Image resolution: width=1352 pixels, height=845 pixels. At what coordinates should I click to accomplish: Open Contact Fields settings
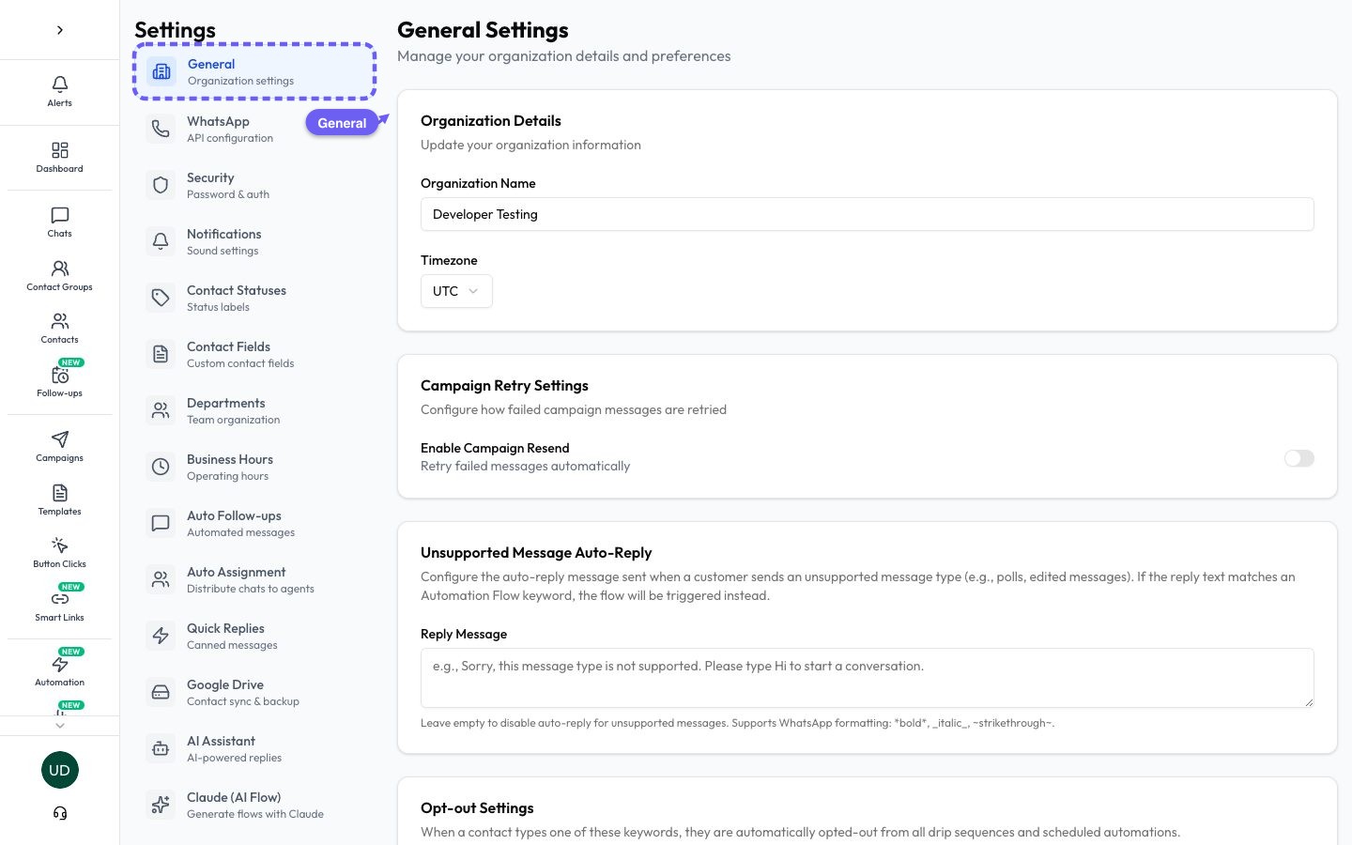point(254,354)
